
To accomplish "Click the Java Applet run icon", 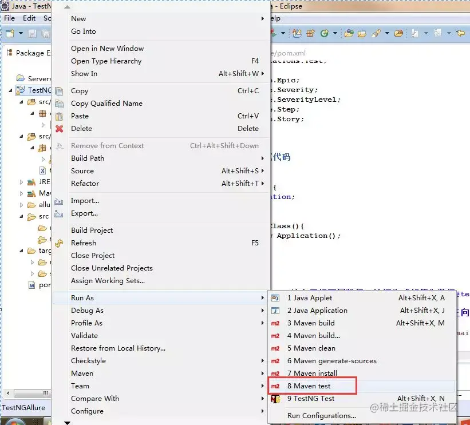I will pyautogui.click(x=275, y=298).
